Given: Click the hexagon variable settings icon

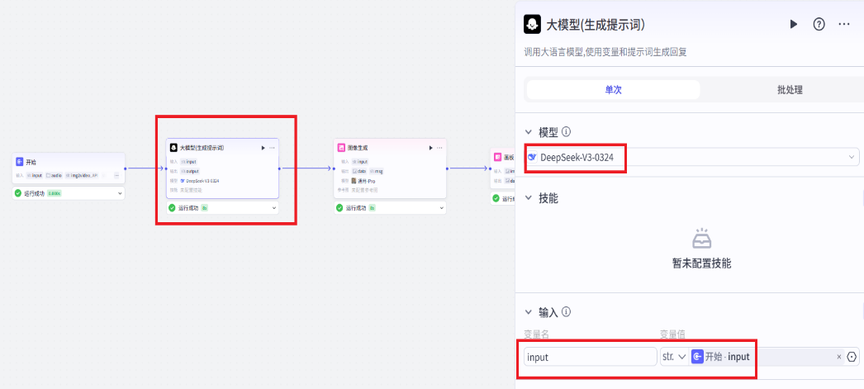Looking at the screenshot, I should (x=852, y=357).
